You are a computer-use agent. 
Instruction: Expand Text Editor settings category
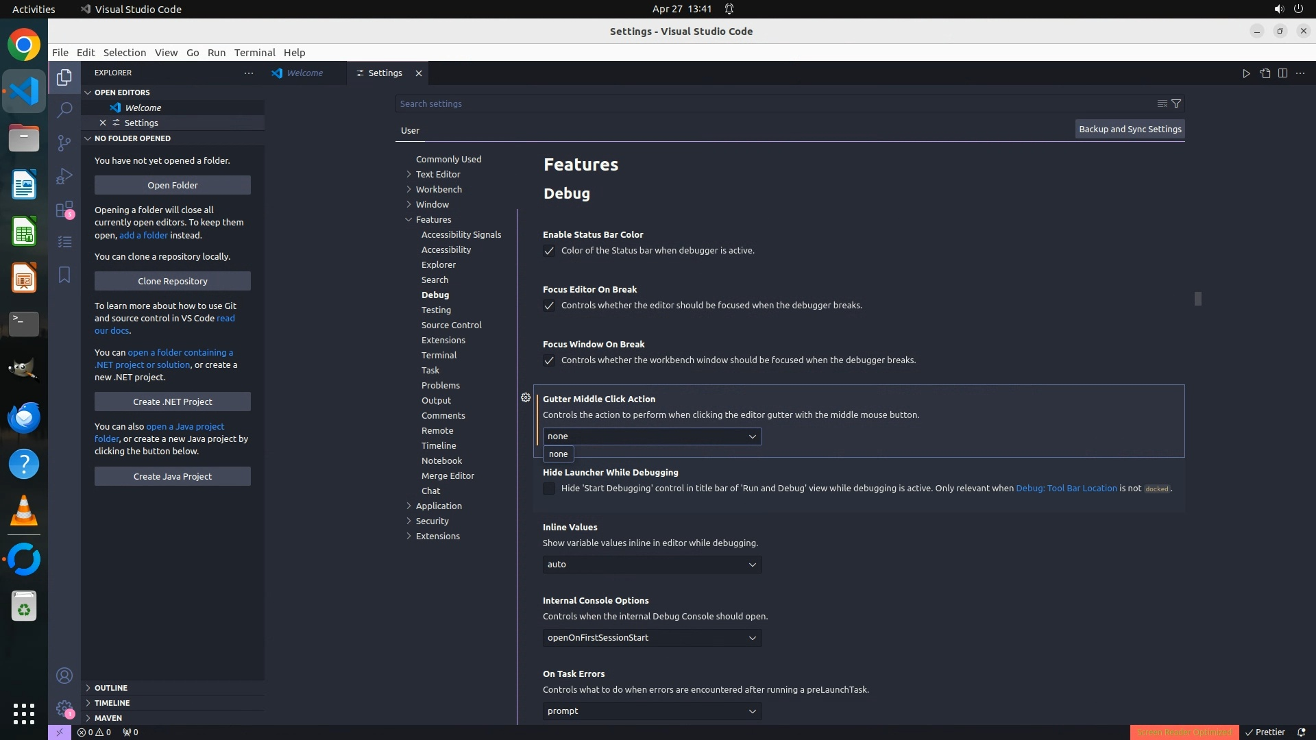pos(437,174)
